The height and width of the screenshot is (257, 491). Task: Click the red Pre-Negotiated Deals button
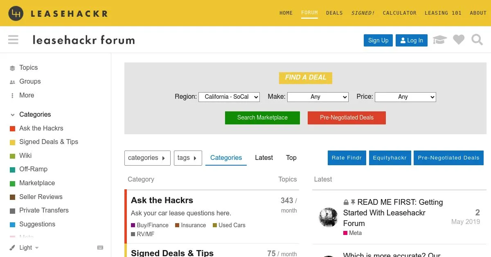click(347, 117)
